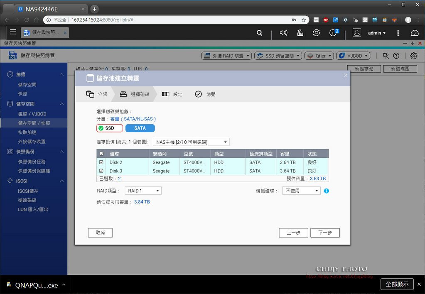Click the 新儲存池 button
The width and height of the screenshot is (425, 294).
coord(364,69)
